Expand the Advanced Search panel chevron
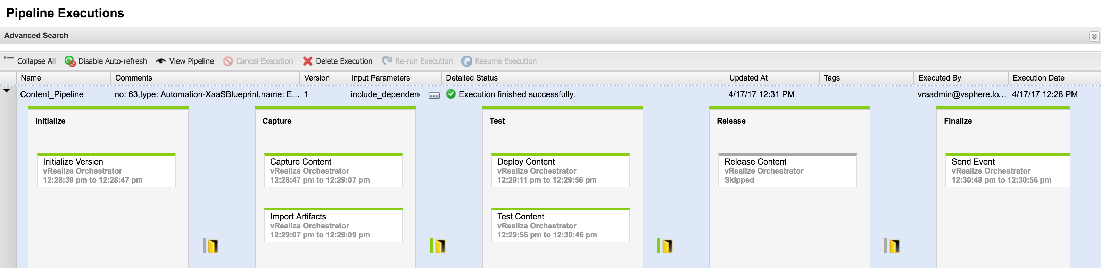This screenshot has width=1101, height=268. (1093, 36)
